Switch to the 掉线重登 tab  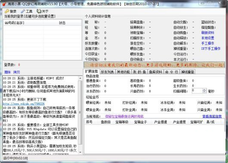coord(188,72)
